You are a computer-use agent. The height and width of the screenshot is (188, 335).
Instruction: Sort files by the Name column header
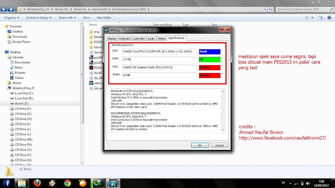93,25
